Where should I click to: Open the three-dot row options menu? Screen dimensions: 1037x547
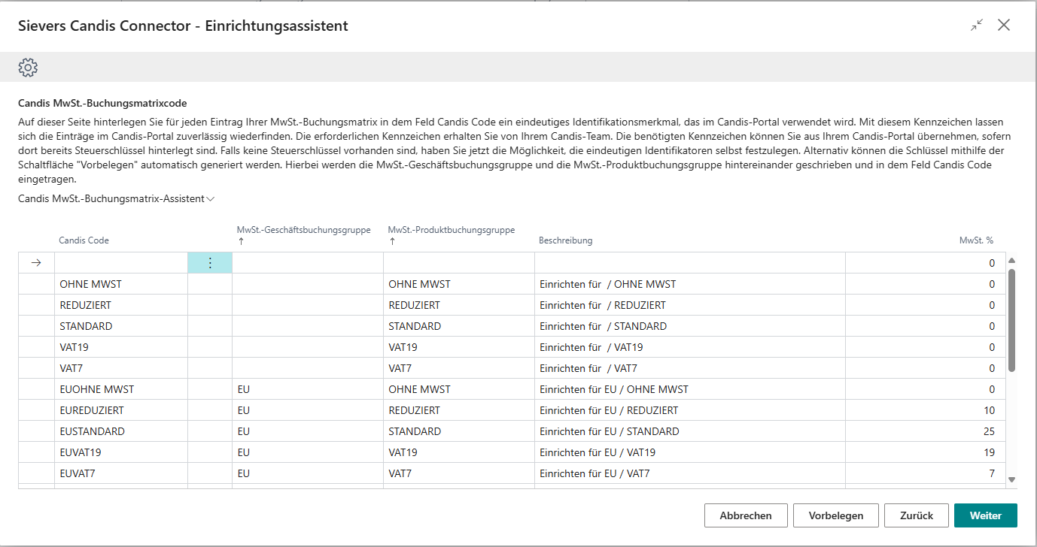click(209, 263)
